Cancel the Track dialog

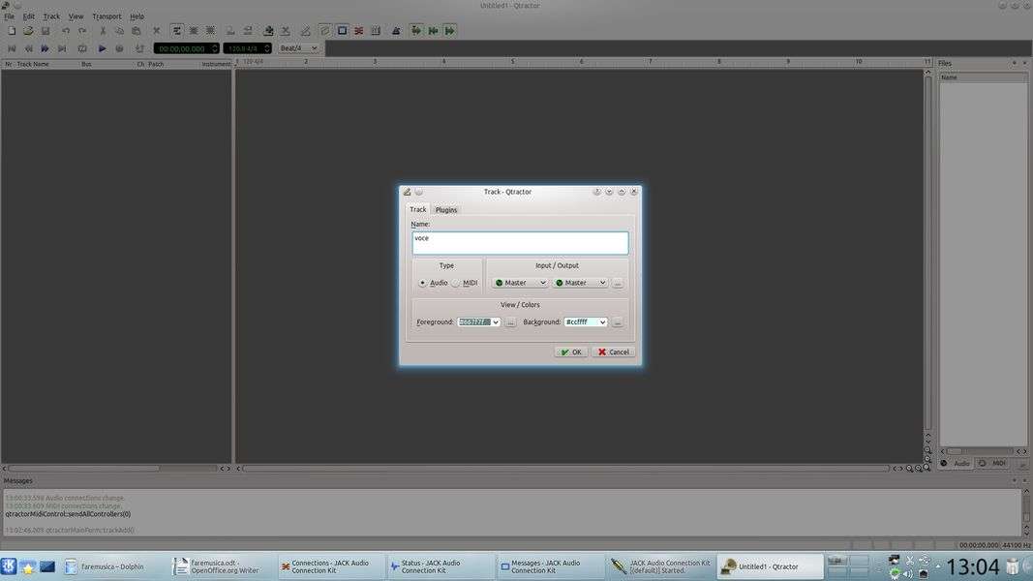[x=613, y=352]
